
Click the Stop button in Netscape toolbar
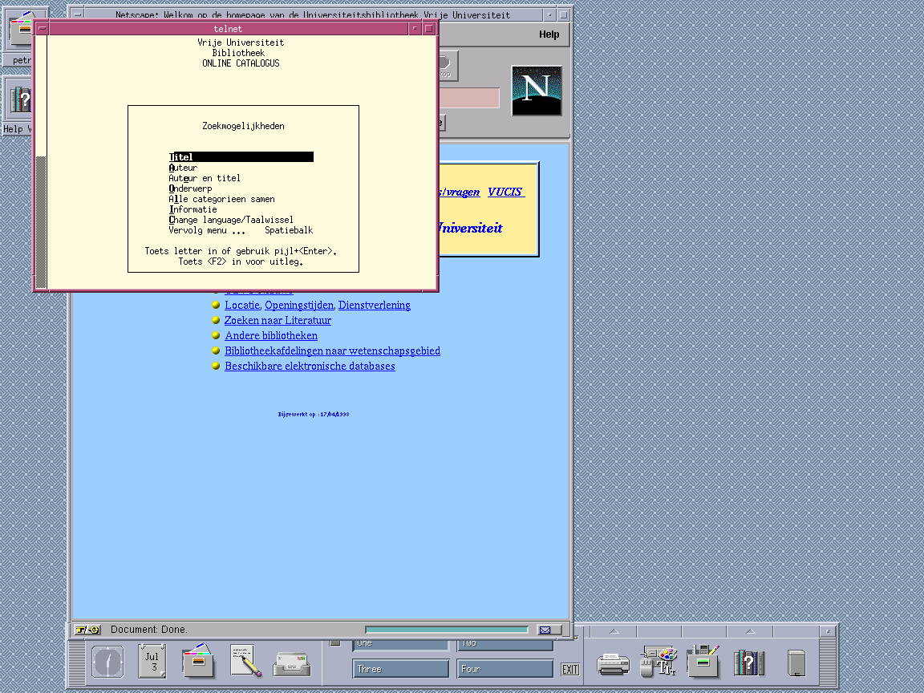coord(448,66)
